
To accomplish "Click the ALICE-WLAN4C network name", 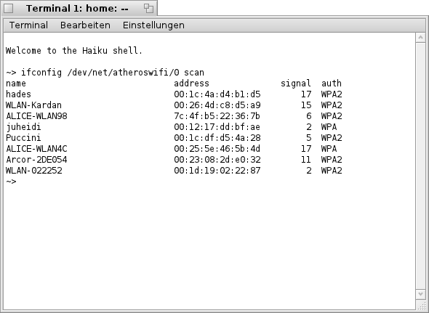I will [36, 149].
